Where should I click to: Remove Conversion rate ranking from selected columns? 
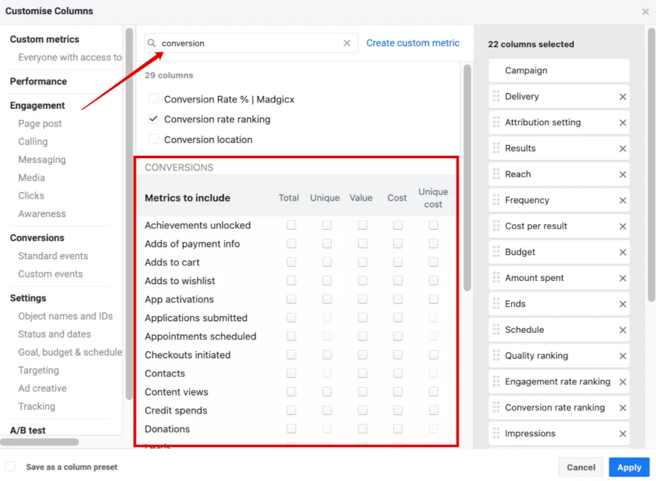tap(623, 408)
